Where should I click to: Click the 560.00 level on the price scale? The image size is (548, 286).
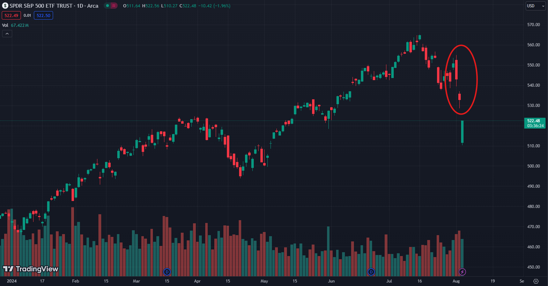pos(533,45)
